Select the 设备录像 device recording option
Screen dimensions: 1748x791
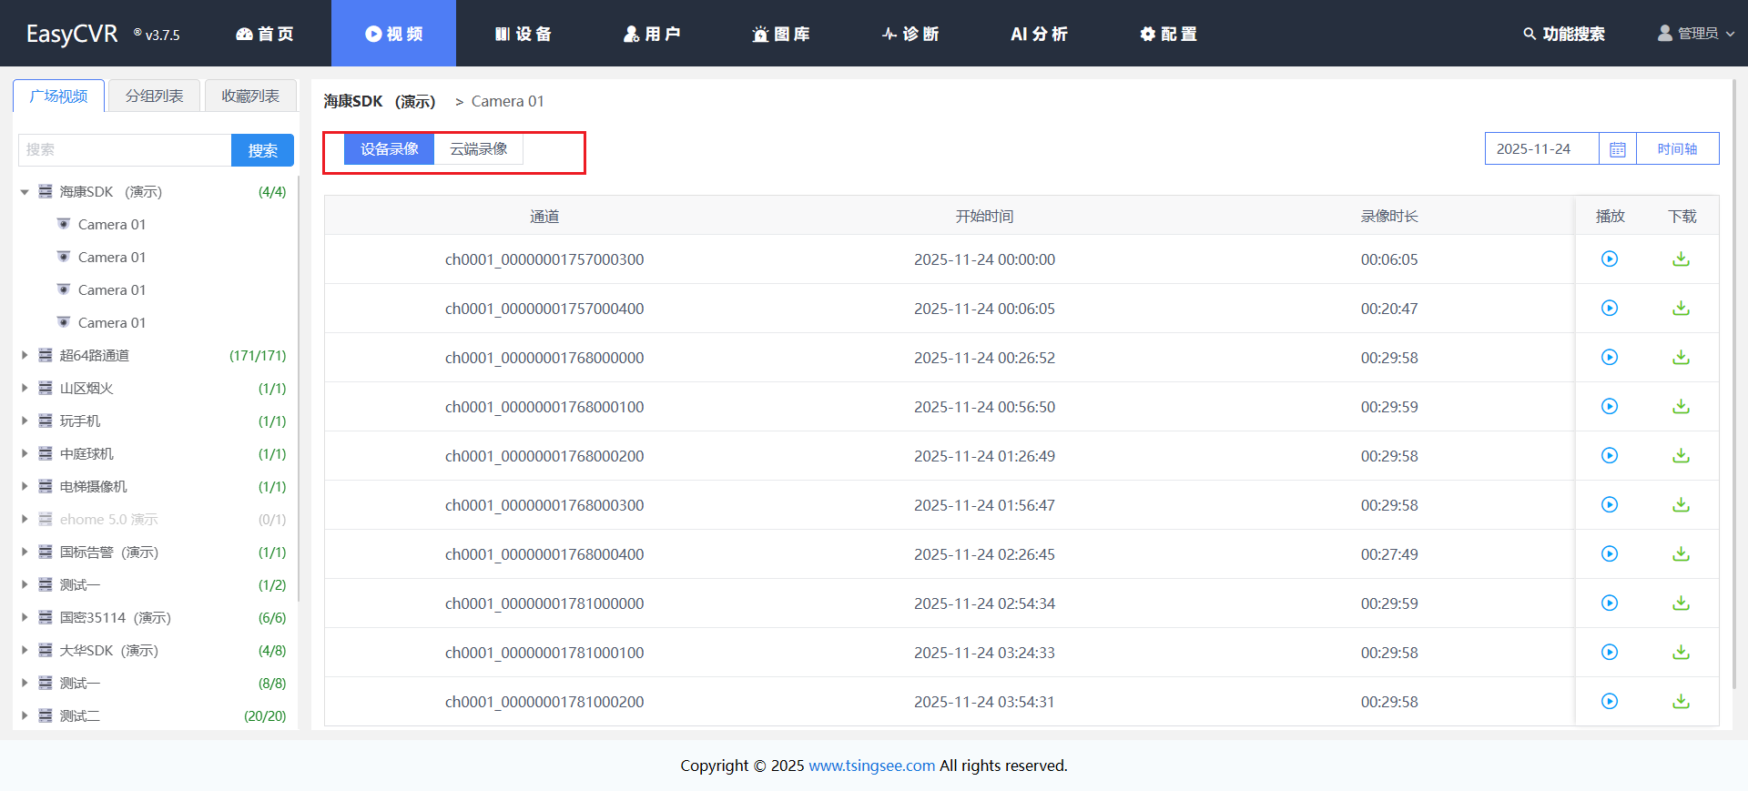389,149
